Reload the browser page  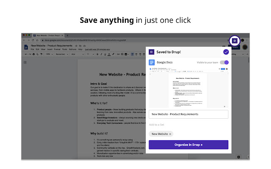coord(33,40)
